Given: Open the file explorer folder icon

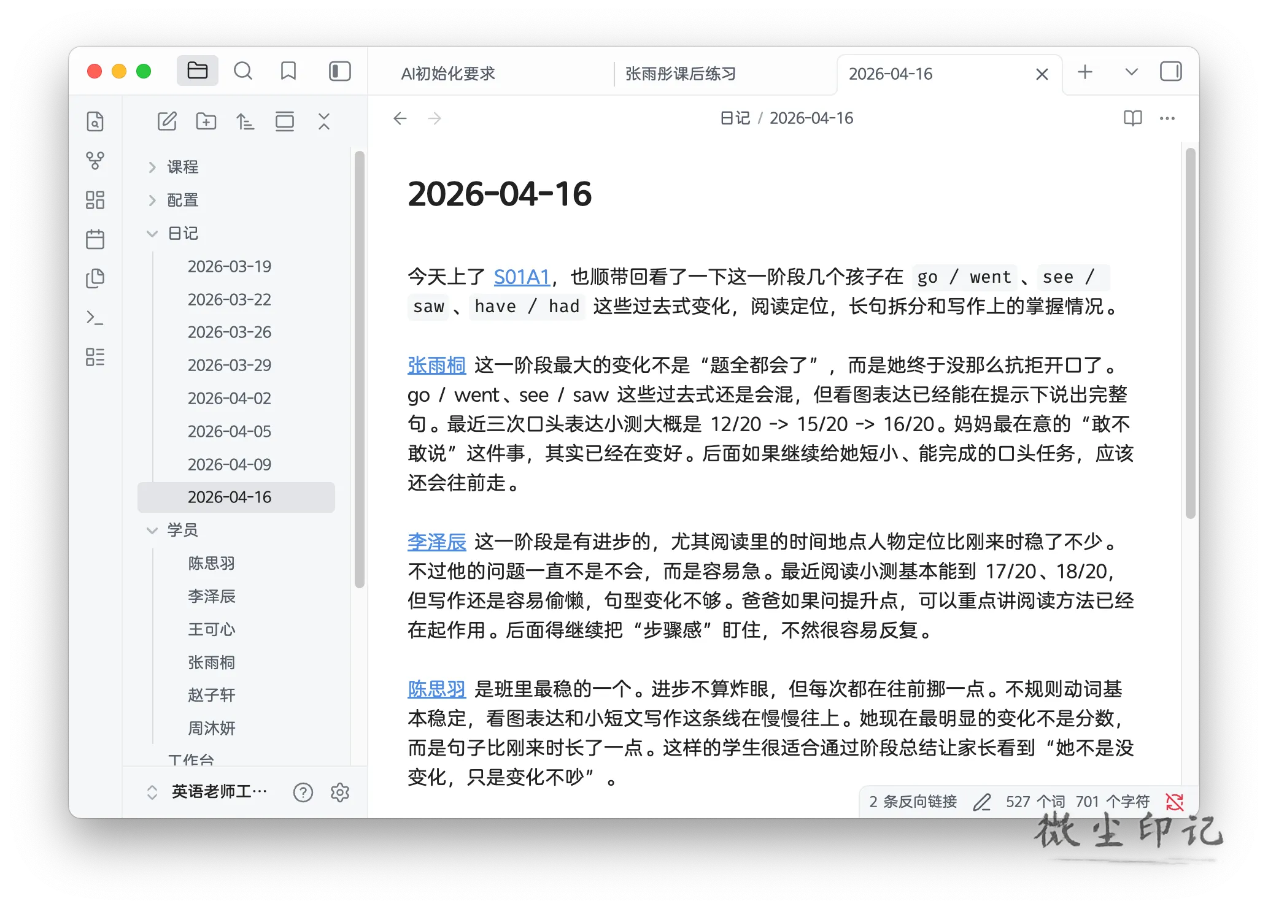Looking at the screenshot, I should [197, 71].
